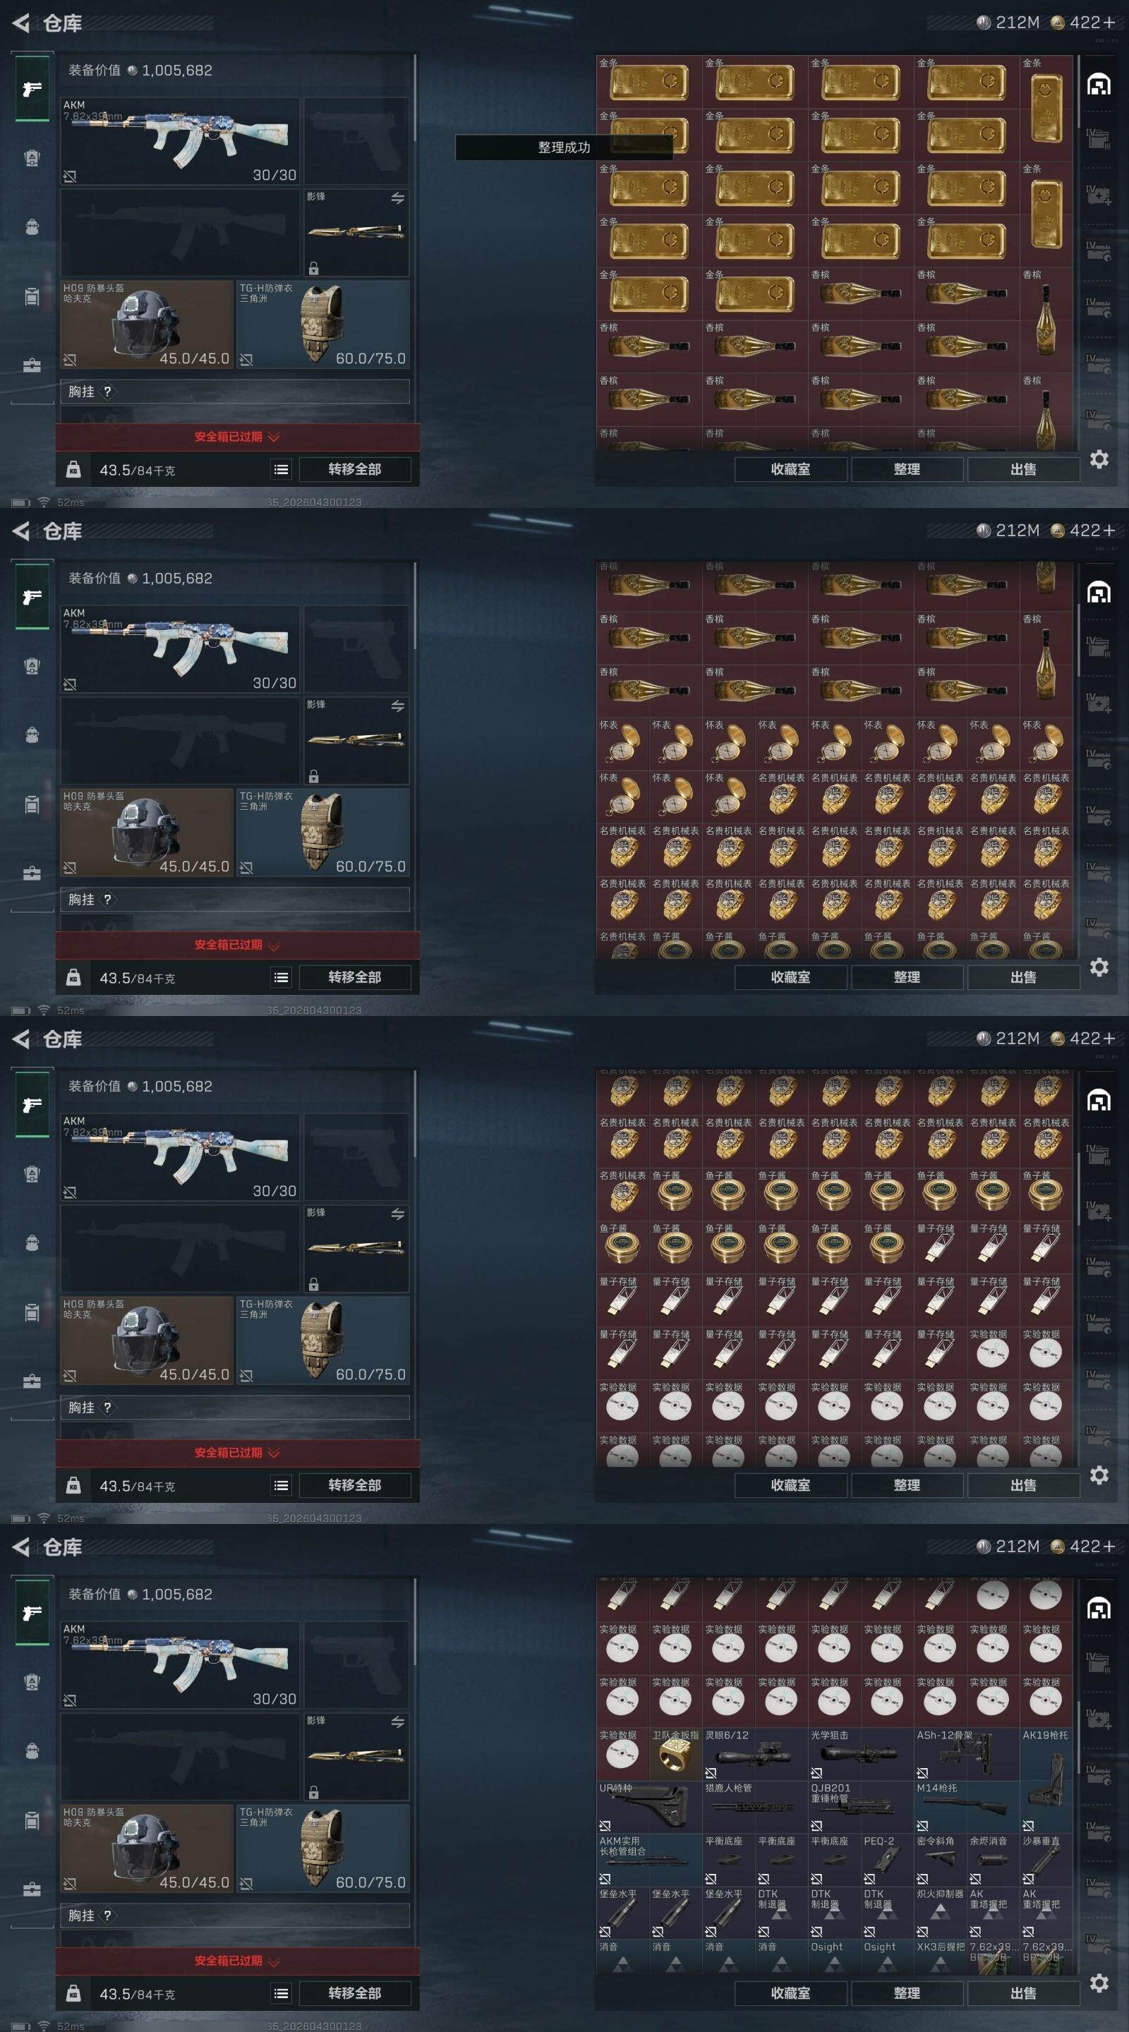Select the 卫队金扳指 gold ring item
The image size is (1129, 2032).
675,1754
